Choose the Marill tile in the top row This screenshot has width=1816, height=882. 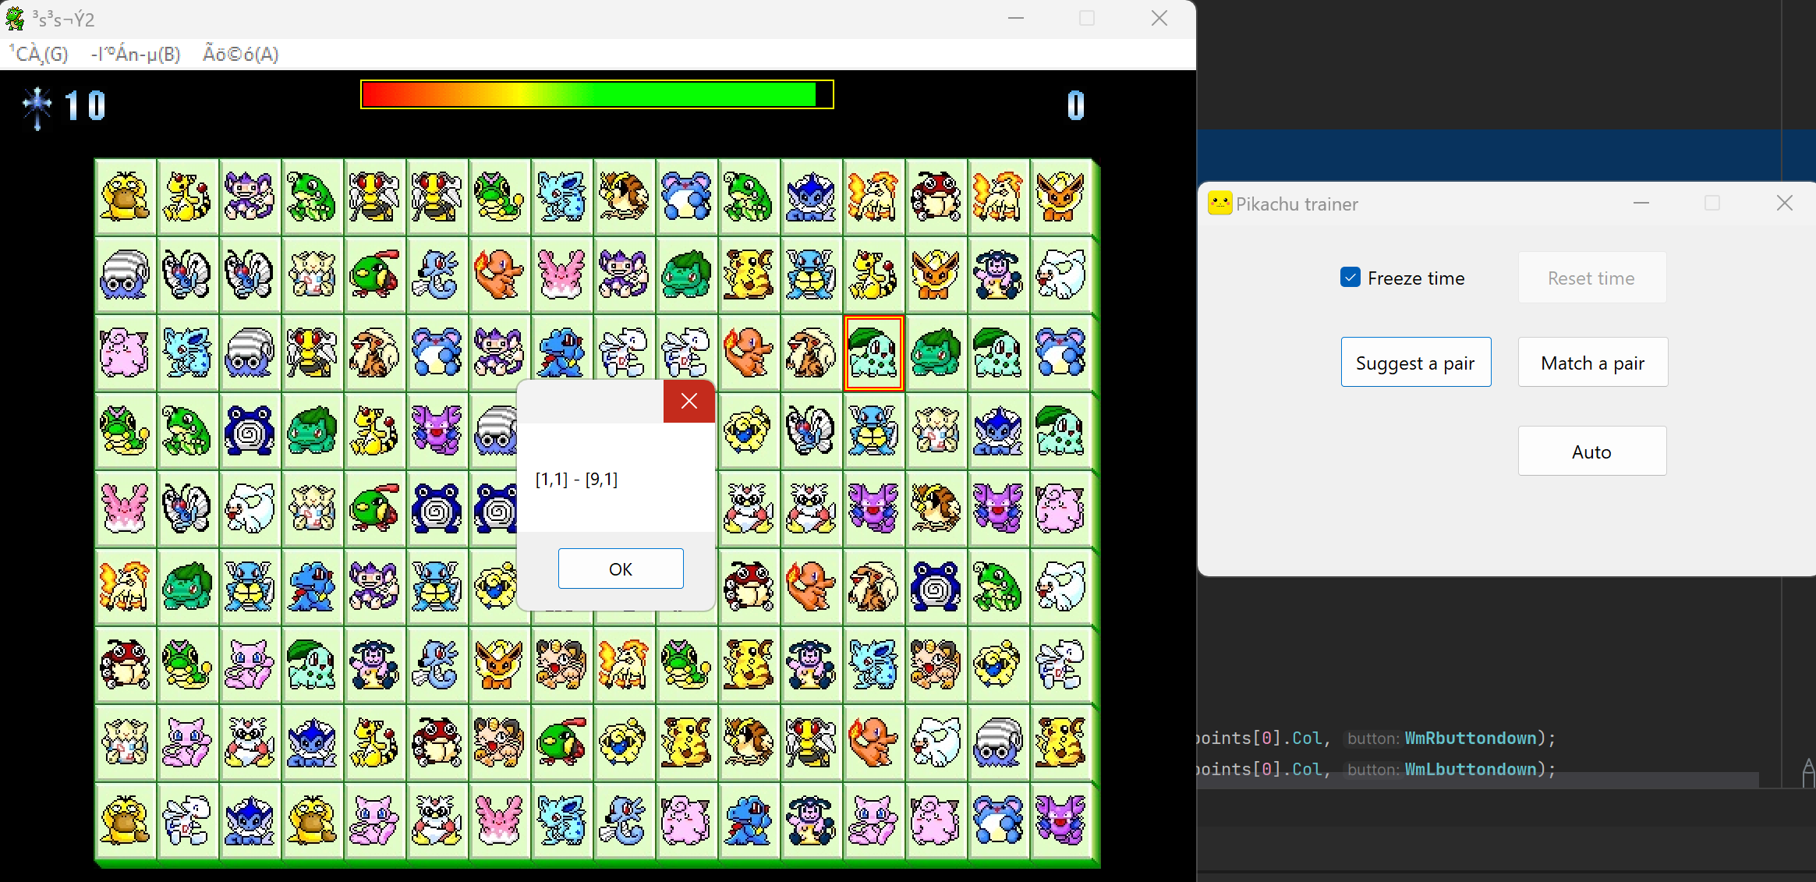click(x=686, y=197)
